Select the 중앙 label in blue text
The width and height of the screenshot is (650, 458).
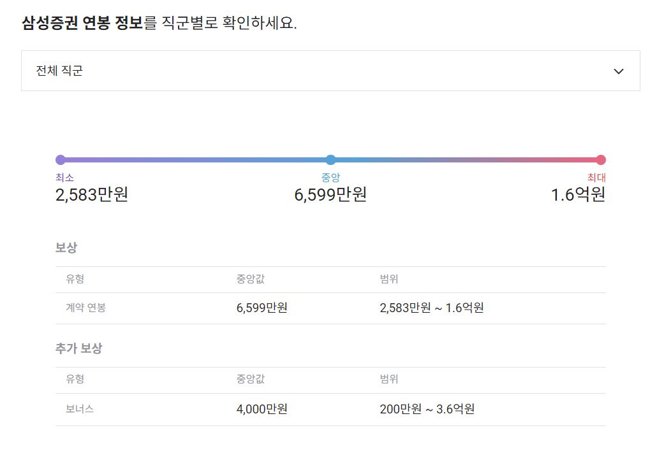(330, 176)
